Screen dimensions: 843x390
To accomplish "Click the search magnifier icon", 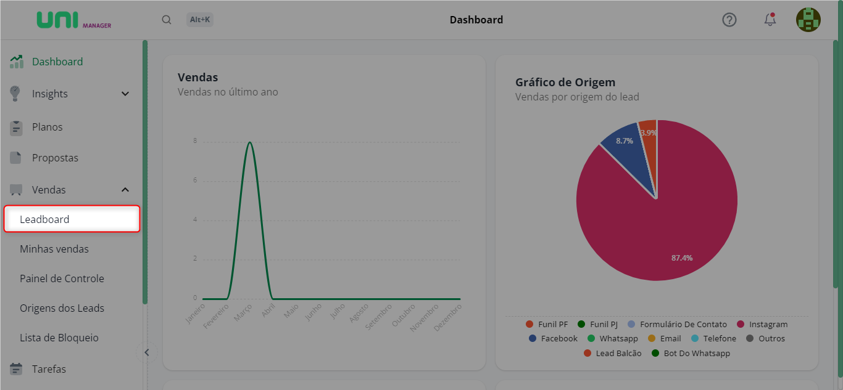I will click(x=167, y=20).
